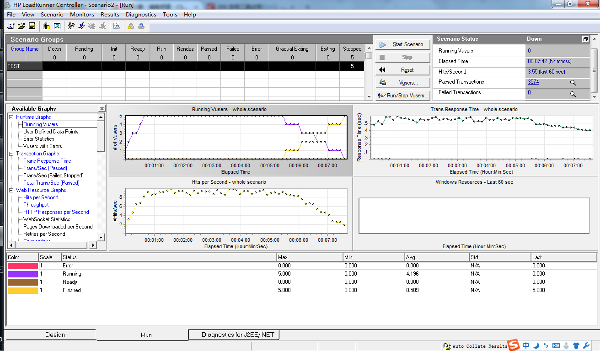
Task: Click the Gradual Exiting column header
Action: (292, 49)
